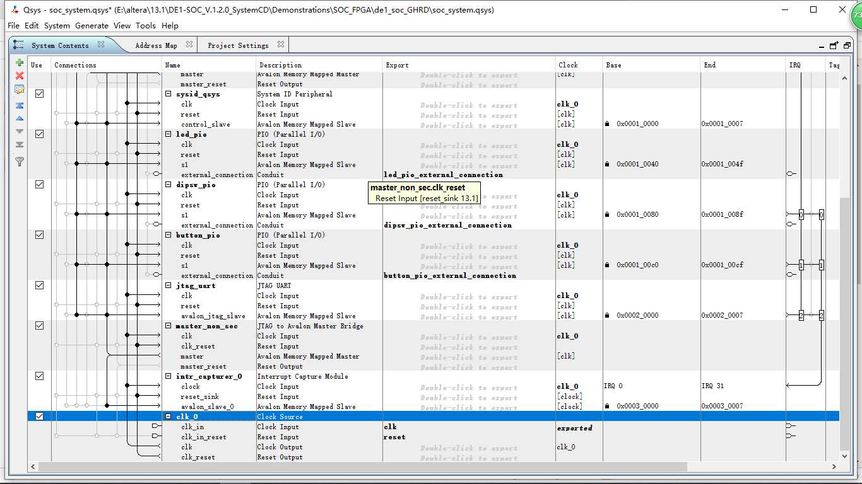The width and height of the screenshot is (862, 484).
Task: Click the vertical scrollbar thumb
Action: pyautogui.click(x=846, y=323)
